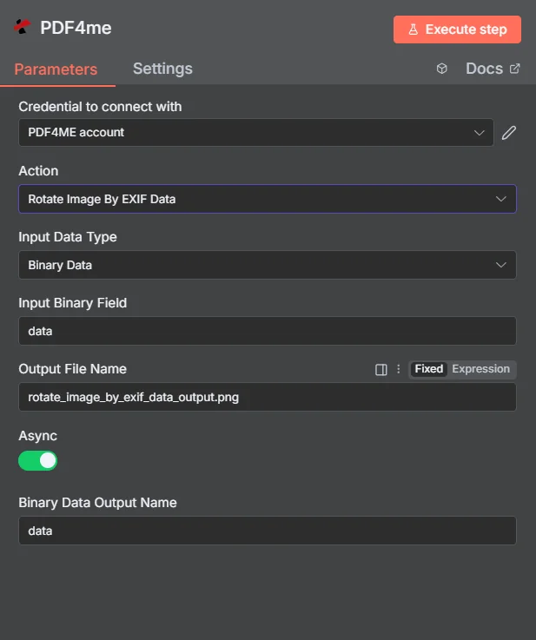536x640 pixels.
Task: Click the PDF4me logo icon
Action: [x=22, y=27]
